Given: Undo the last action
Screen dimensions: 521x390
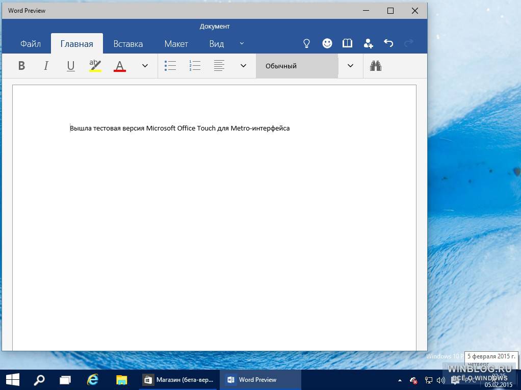Looking at the screenshot, I should [x=388, y=43].
